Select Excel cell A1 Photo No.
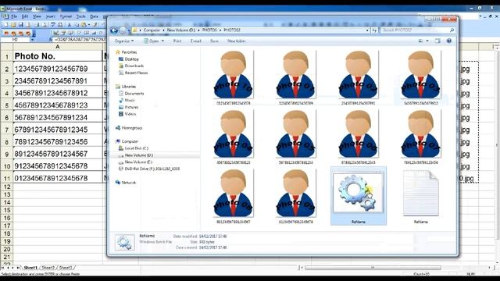 [57, 56]
